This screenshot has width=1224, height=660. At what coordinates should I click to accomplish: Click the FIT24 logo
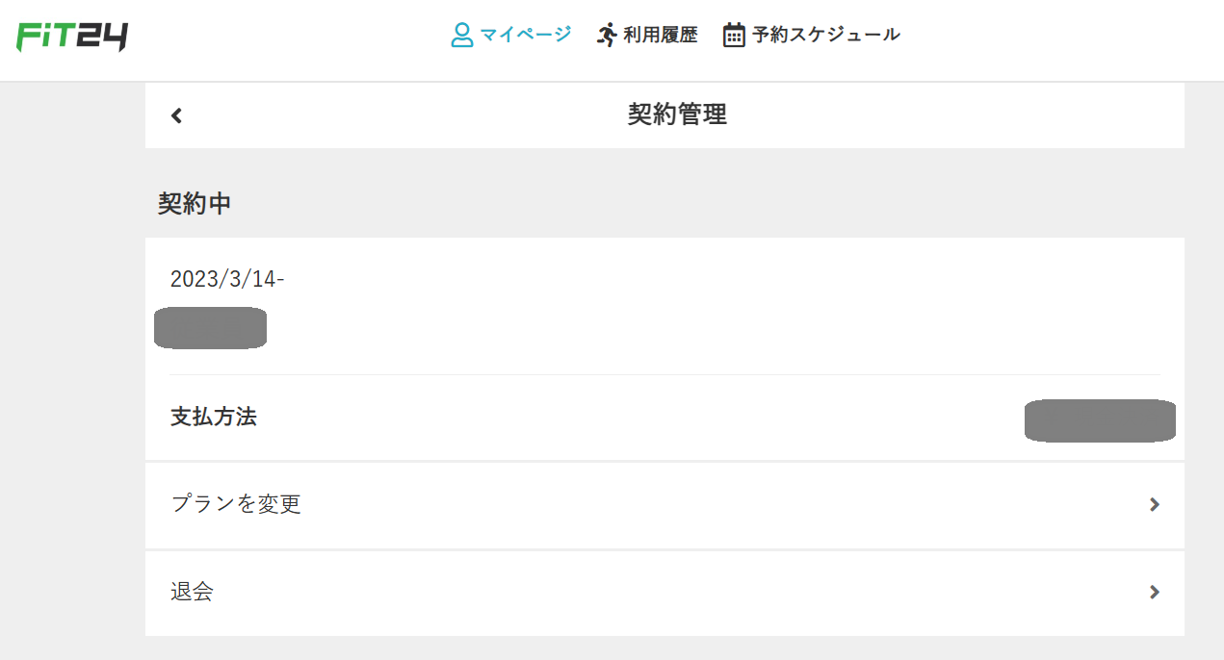click(x=72, y=36)
